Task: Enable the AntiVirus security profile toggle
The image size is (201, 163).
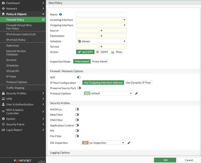Action: tap(77, 109)
